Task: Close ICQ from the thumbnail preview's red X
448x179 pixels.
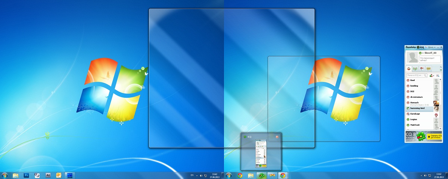Action: [277, 137]
